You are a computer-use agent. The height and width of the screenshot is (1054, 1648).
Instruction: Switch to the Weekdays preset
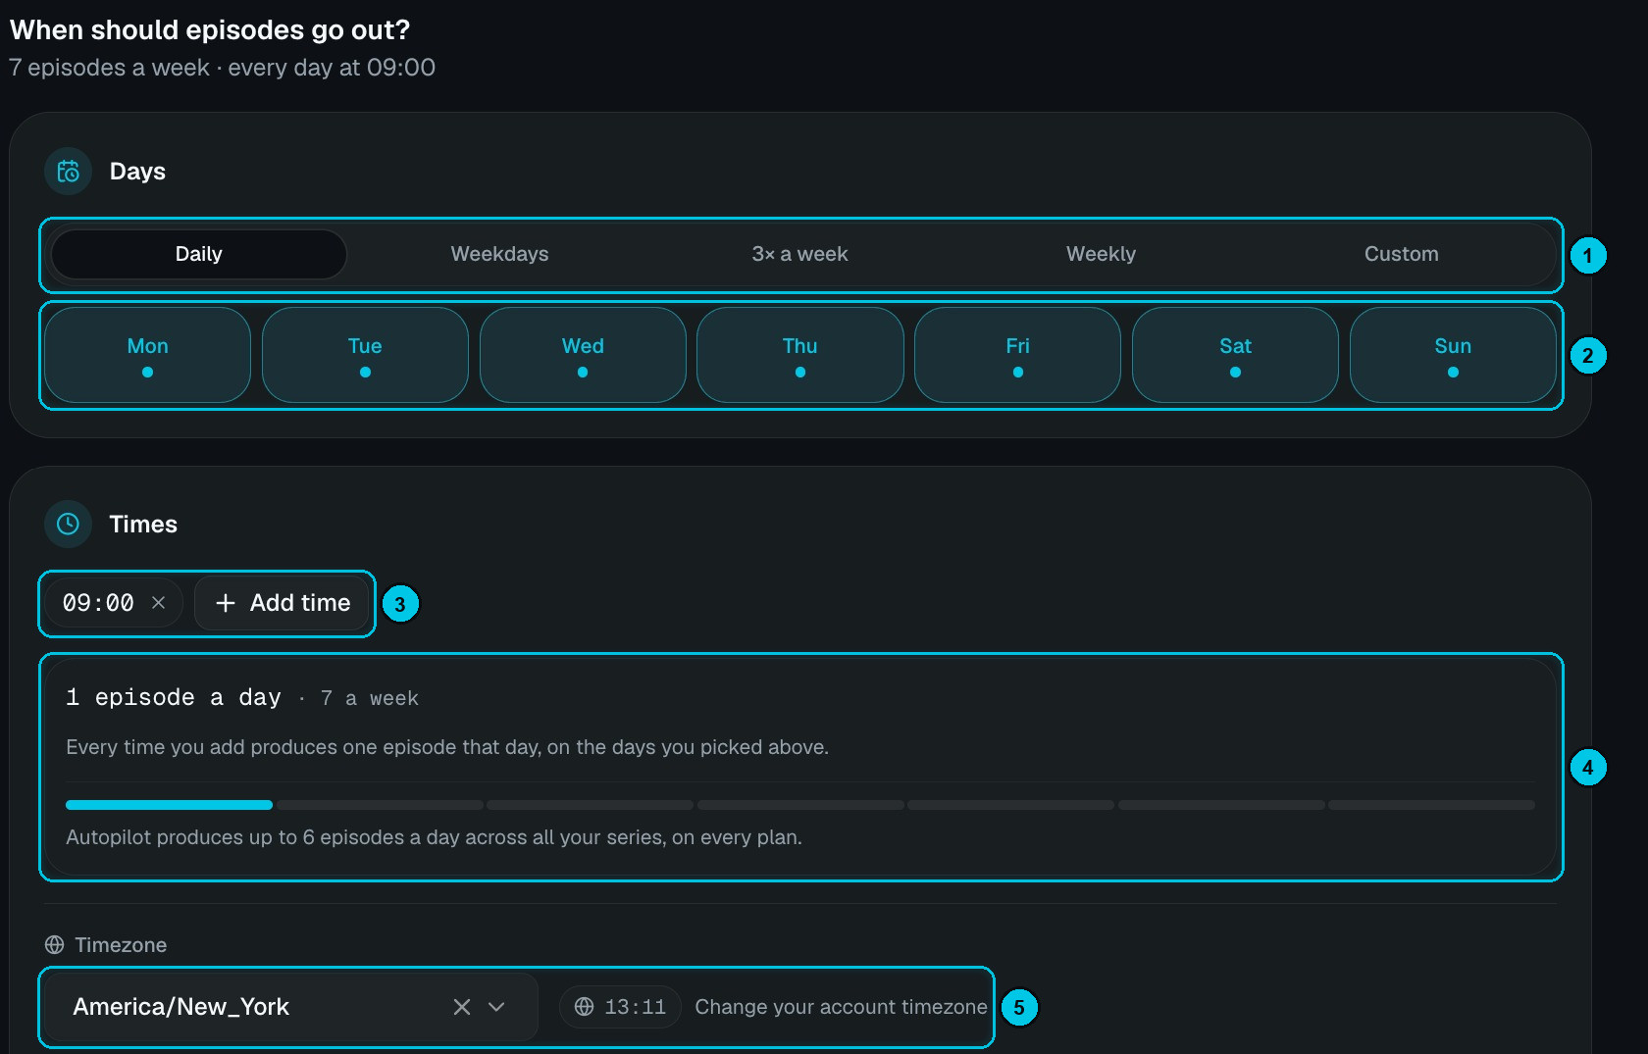(499, 254)
